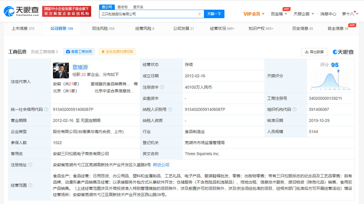Click the 22 companies count link

pyautogui.click(x=83, y=74)
